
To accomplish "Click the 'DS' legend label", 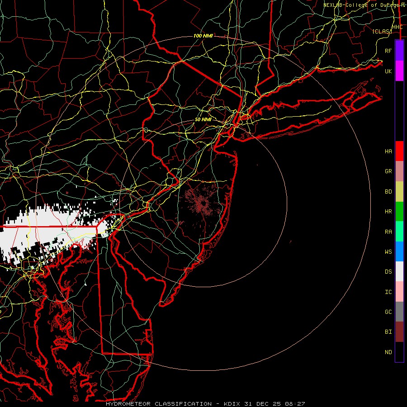I will (x=388, y=272).
